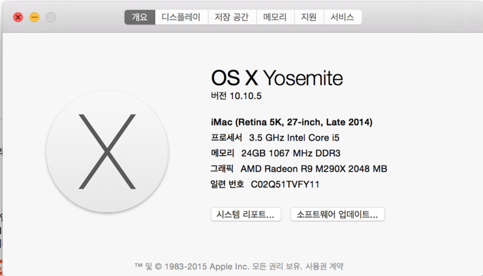Open the 서비스 tab
Viewport: 483px width, 276px height.
343,18
